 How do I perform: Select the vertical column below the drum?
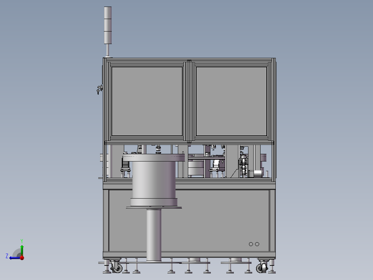(x=154, y=235)
